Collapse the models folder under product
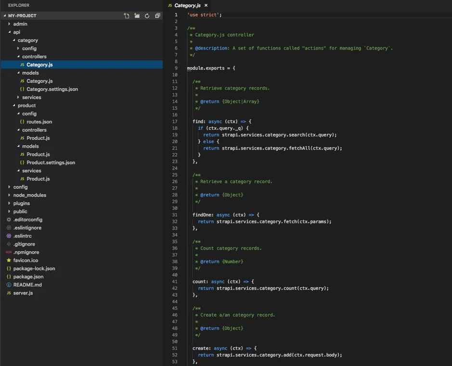This screenshot has width=452, height=366. pyautogui.click(x=18, y=146)
